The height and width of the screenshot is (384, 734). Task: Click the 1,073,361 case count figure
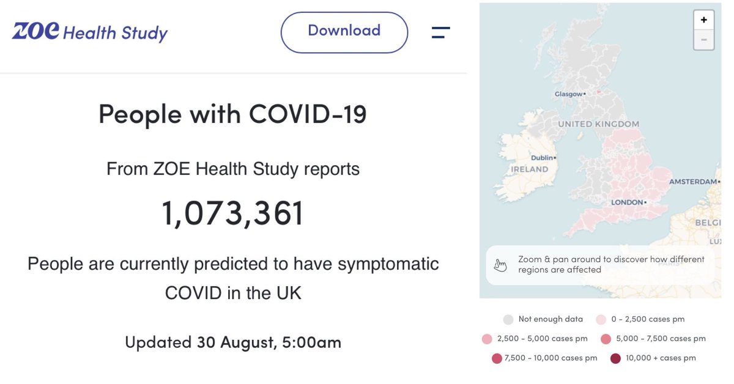click(x=233, y=213)
